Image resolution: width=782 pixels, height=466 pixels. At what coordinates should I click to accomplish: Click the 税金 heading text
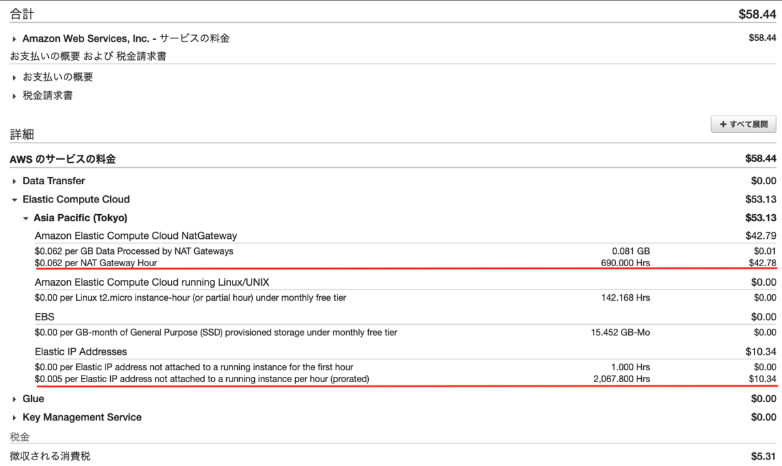pos(20,437)
